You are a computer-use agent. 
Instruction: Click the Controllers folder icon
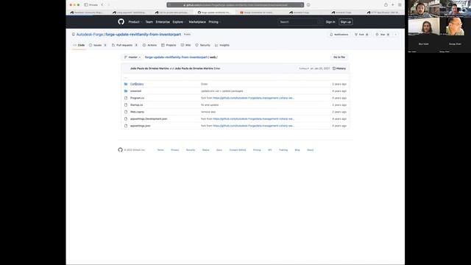[x=126, y=84]
